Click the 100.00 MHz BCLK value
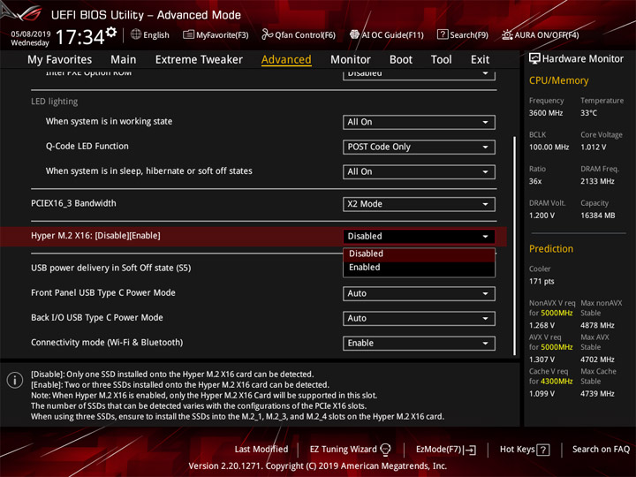 [x=549, y=147]
